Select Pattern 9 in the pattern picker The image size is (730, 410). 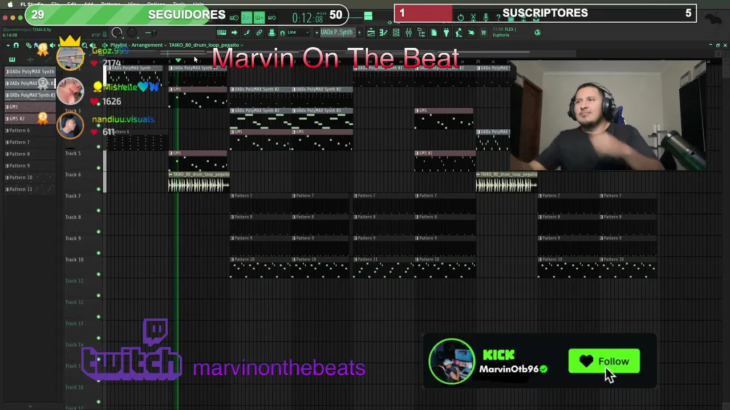click(30, 166)
